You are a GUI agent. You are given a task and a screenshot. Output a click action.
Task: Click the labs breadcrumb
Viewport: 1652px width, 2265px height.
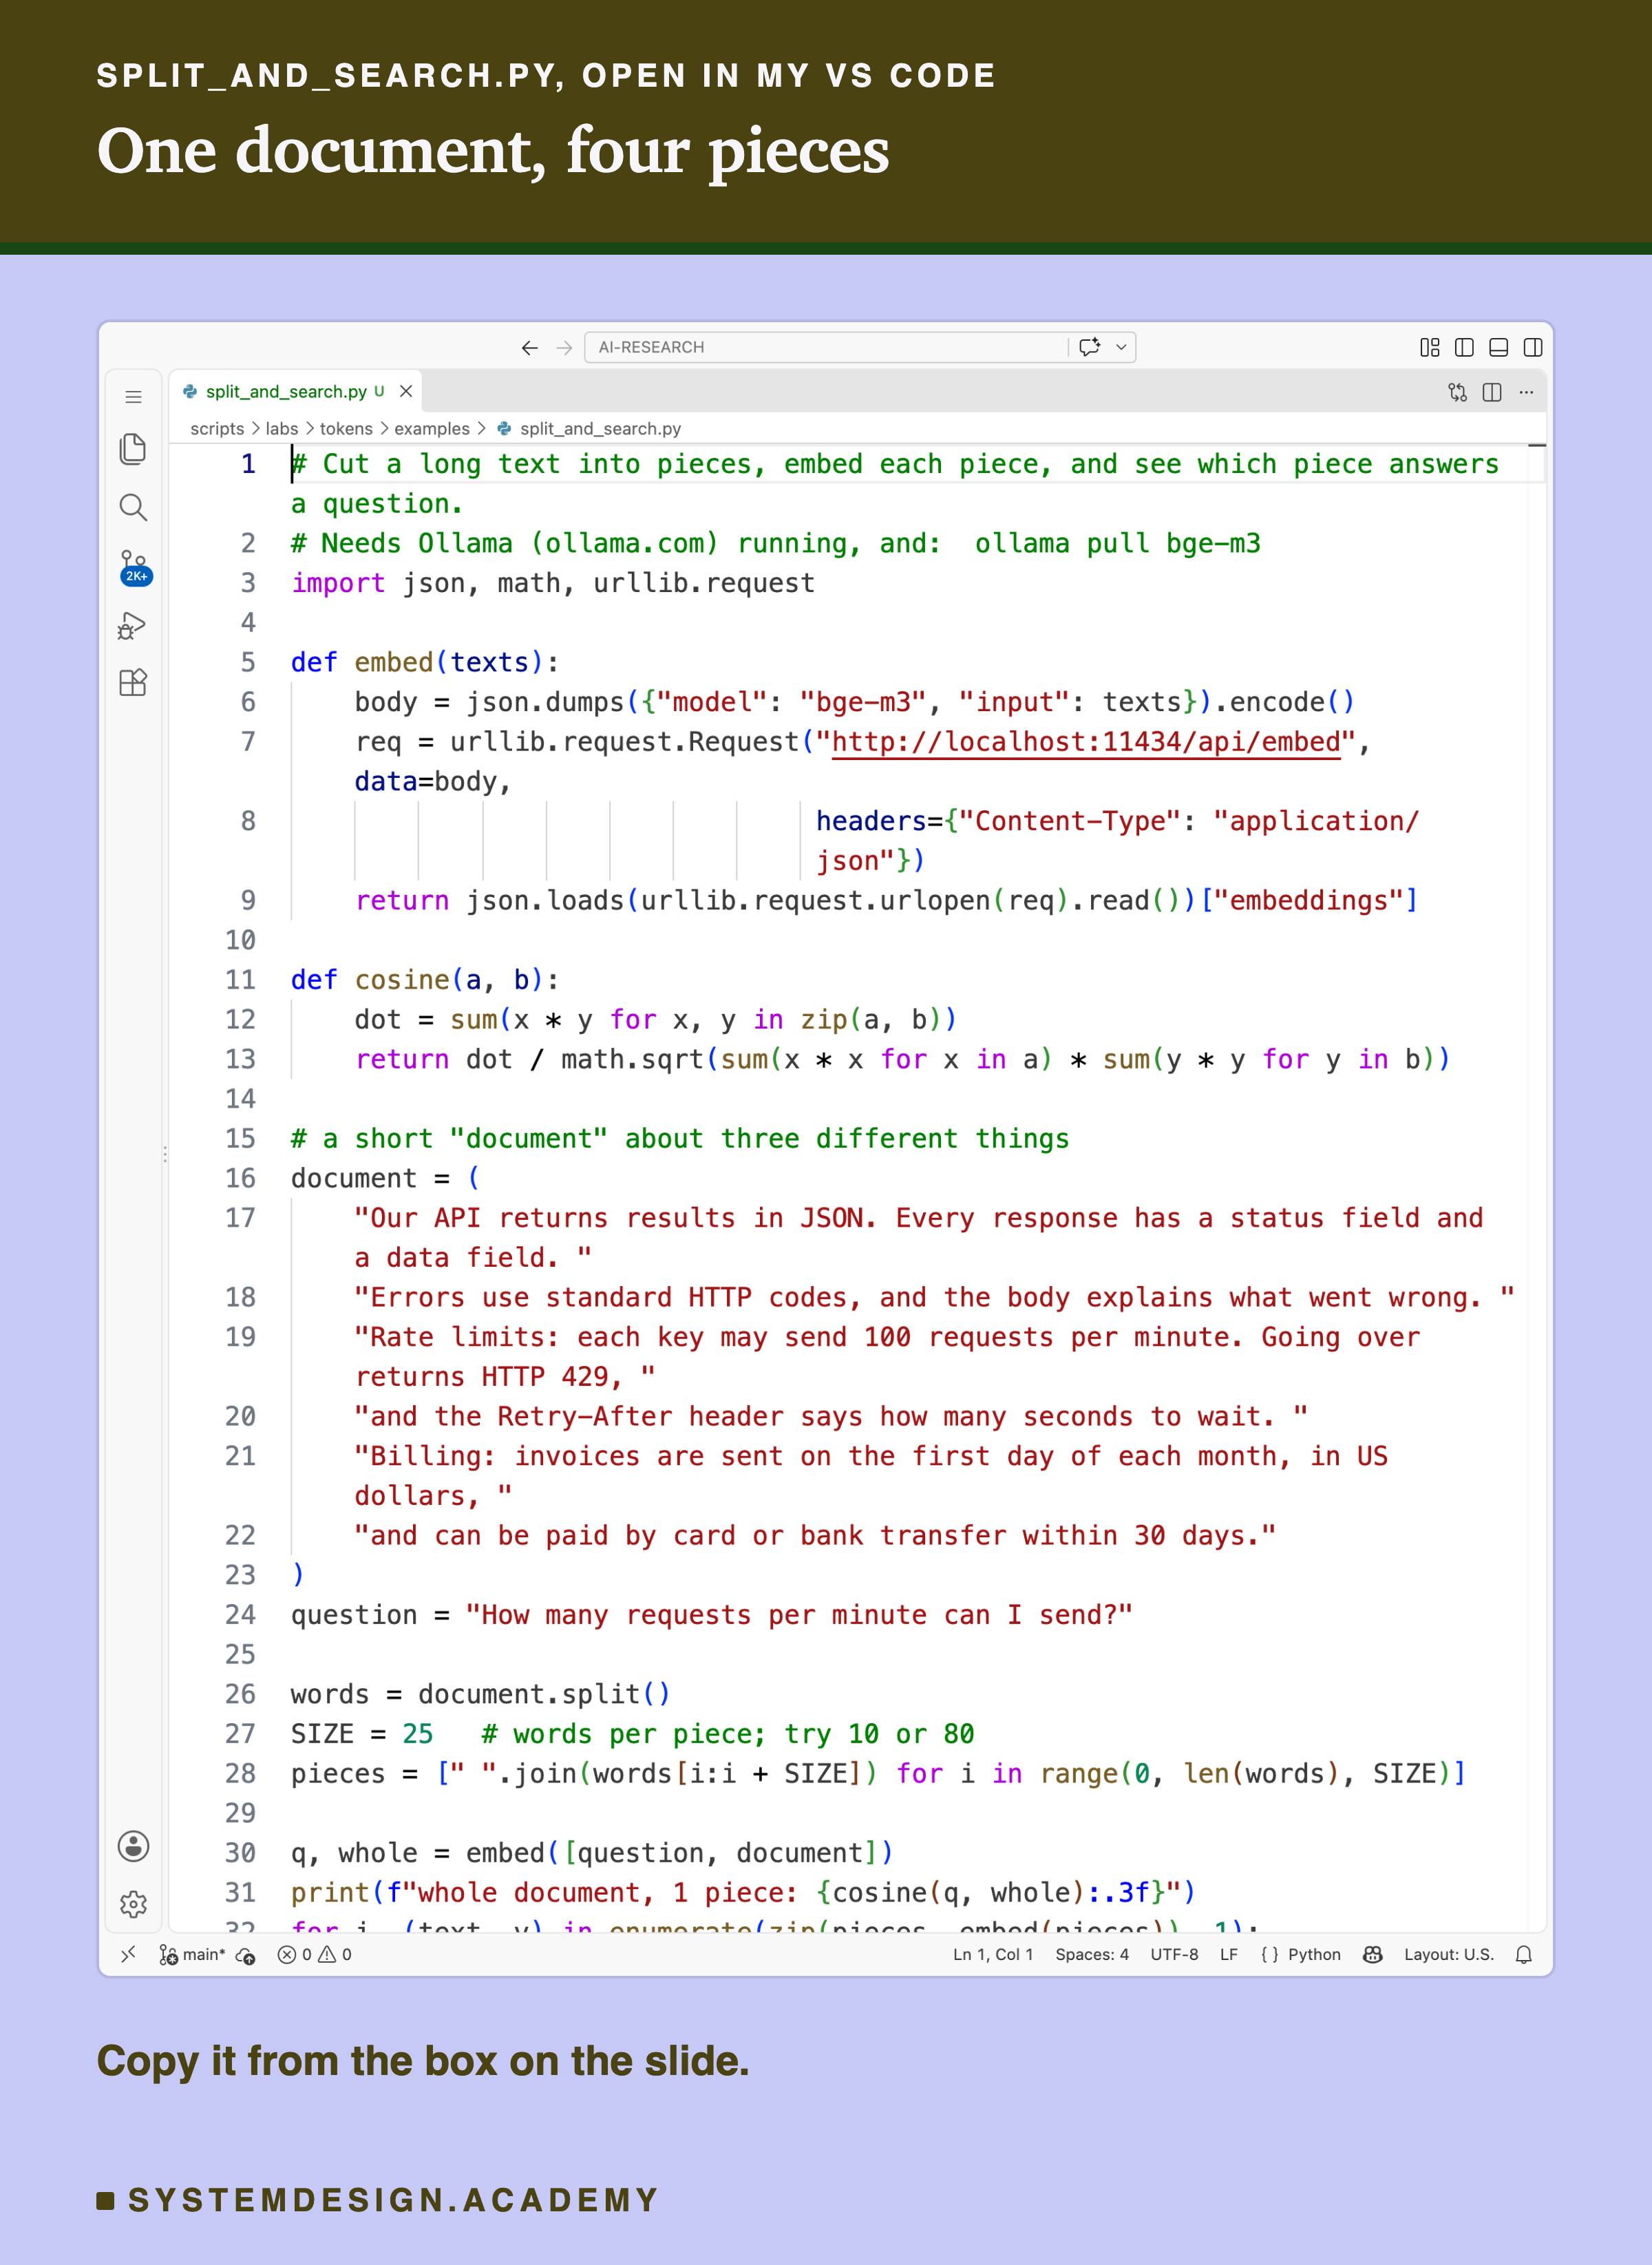(282, 428)
